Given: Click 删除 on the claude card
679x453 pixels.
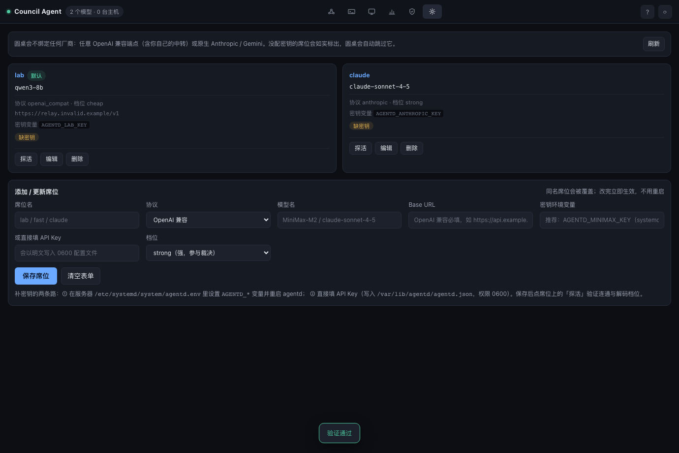Looking at the screenshot, I should pyautogui.click(x=412, y=148).
